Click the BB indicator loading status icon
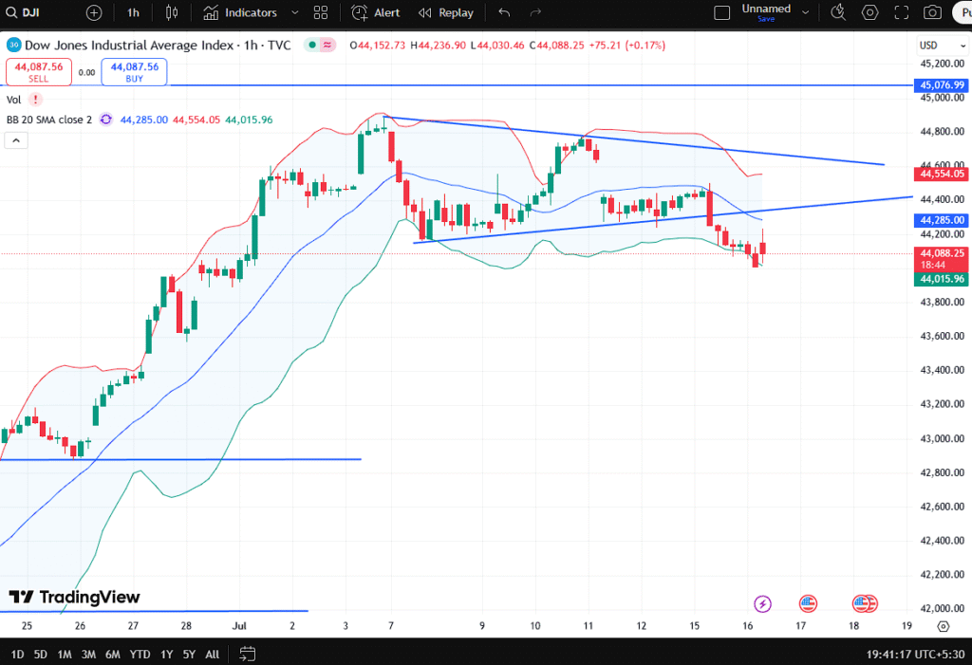The height and width of the screenshot is (665, 972). point(106,120)
